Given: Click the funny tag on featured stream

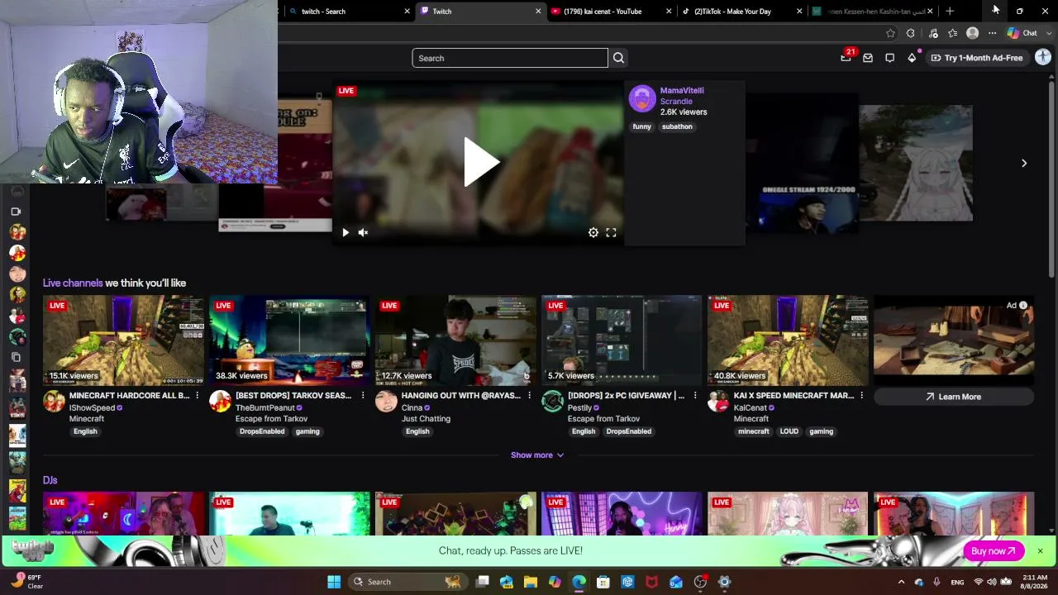Looking at the screenshot, I should [642, 126].
